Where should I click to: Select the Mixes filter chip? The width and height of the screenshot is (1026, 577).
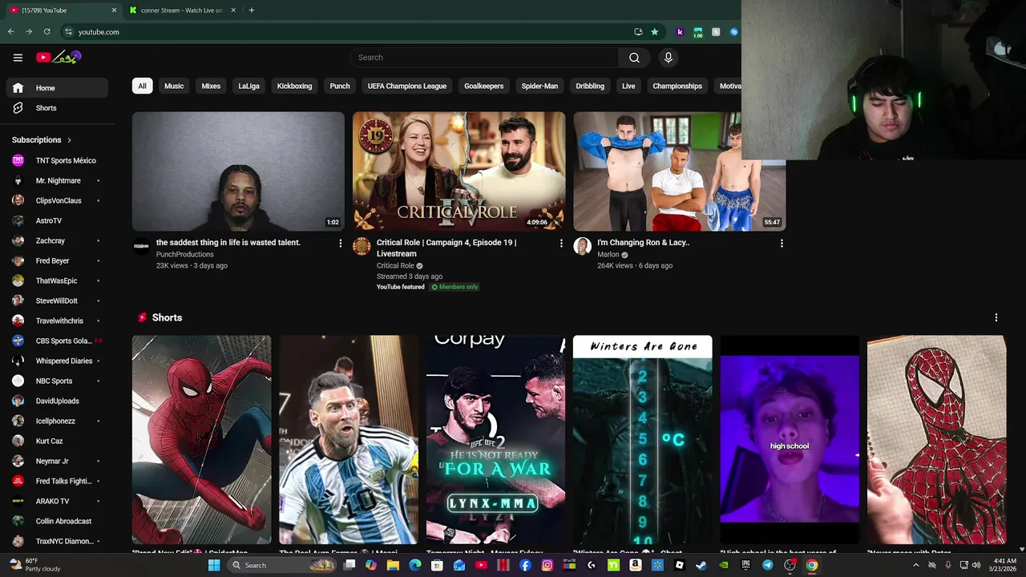[211, 86]
